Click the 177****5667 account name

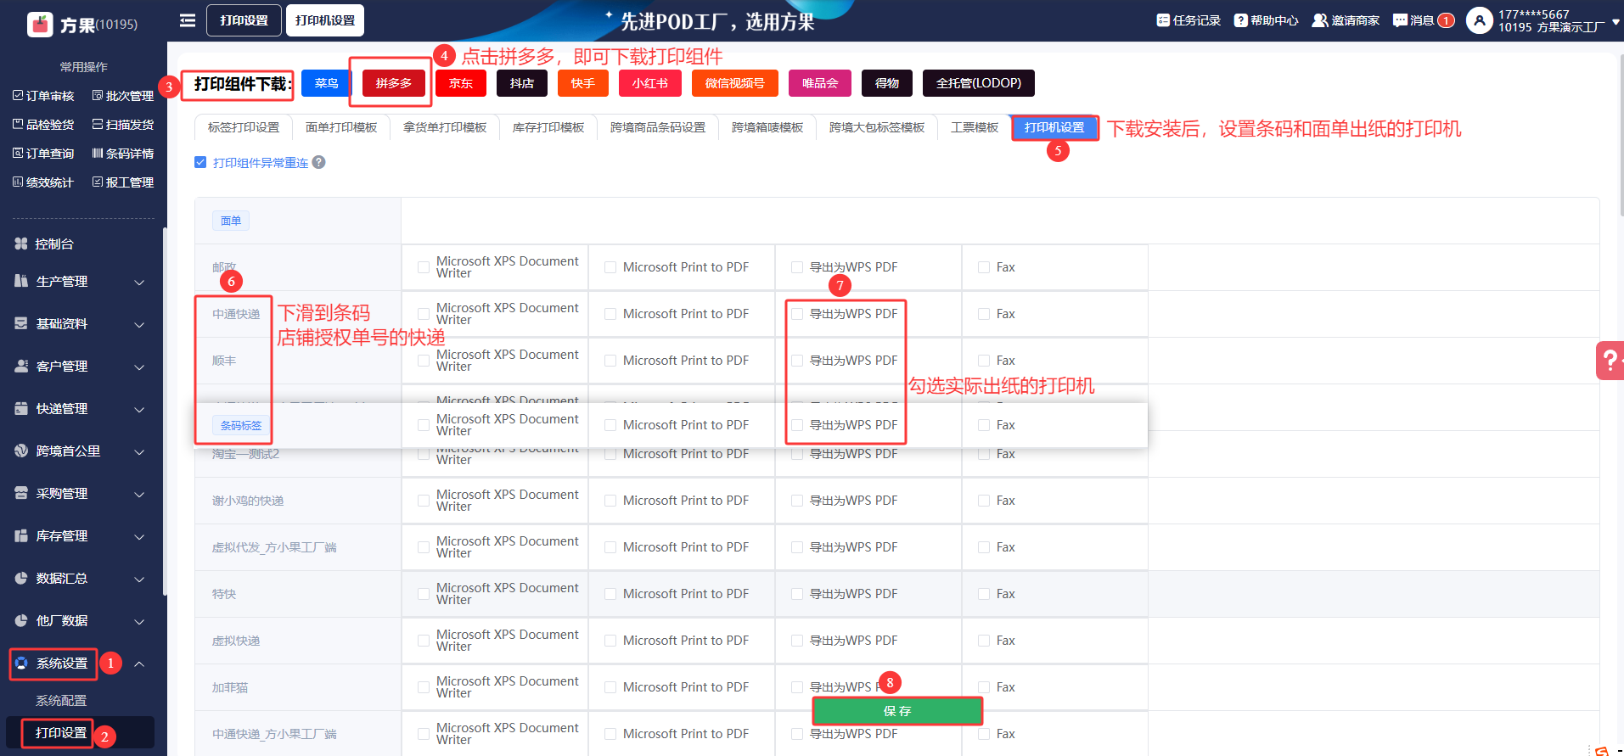1534,14
